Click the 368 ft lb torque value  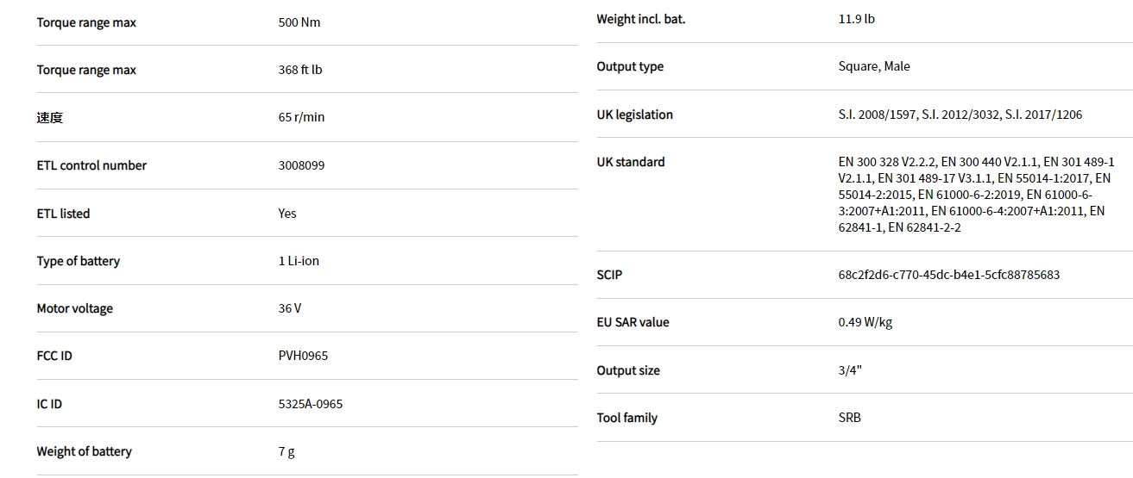[299, 70]
